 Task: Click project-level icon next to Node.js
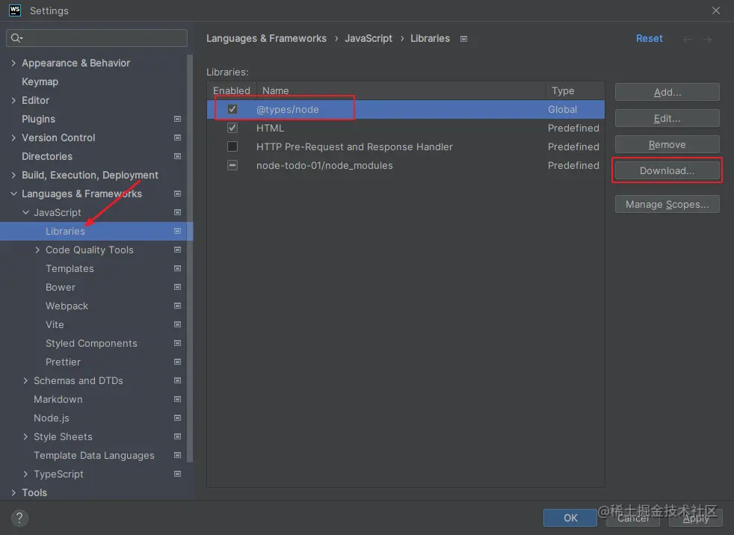pos(177,418)
